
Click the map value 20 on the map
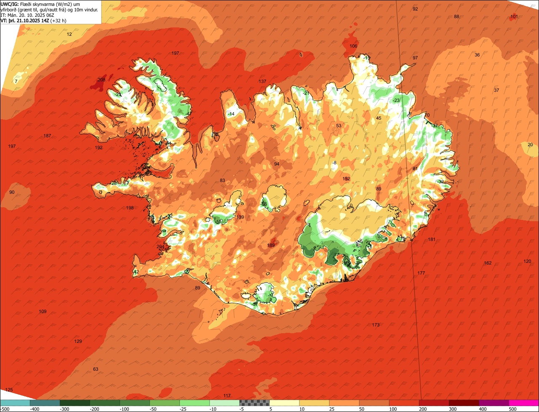[x=530, y=144]
